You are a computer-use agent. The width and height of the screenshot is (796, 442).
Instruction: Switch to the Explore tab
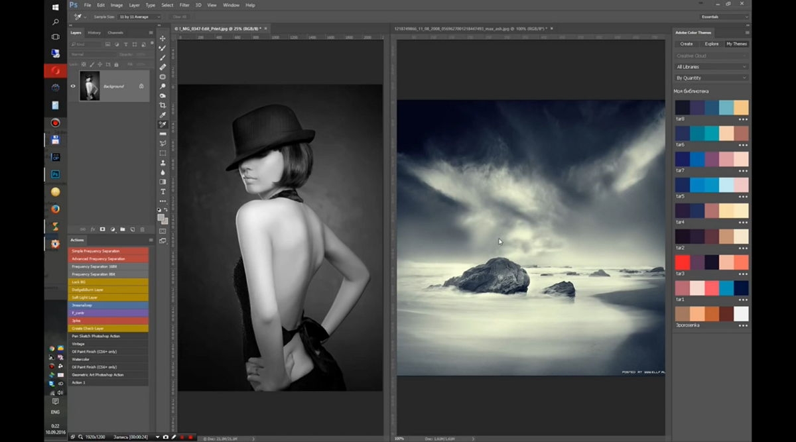pos(712,44)
